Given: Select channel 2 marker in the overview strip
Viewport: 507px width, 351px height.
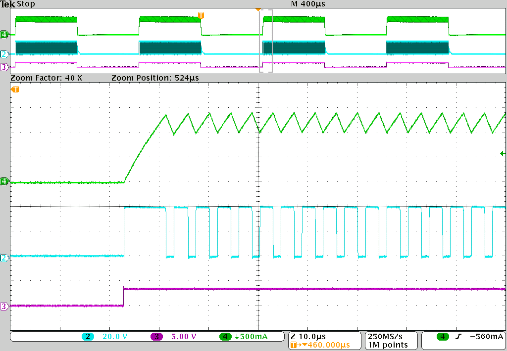Looking at the screenshot, I should tap(4, 54).
